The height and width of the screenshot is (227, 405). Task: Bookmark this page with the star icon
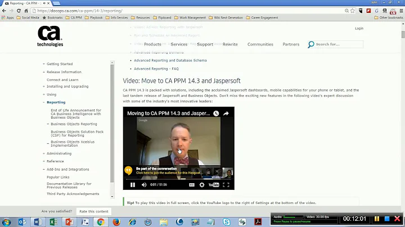coord(353,11)
